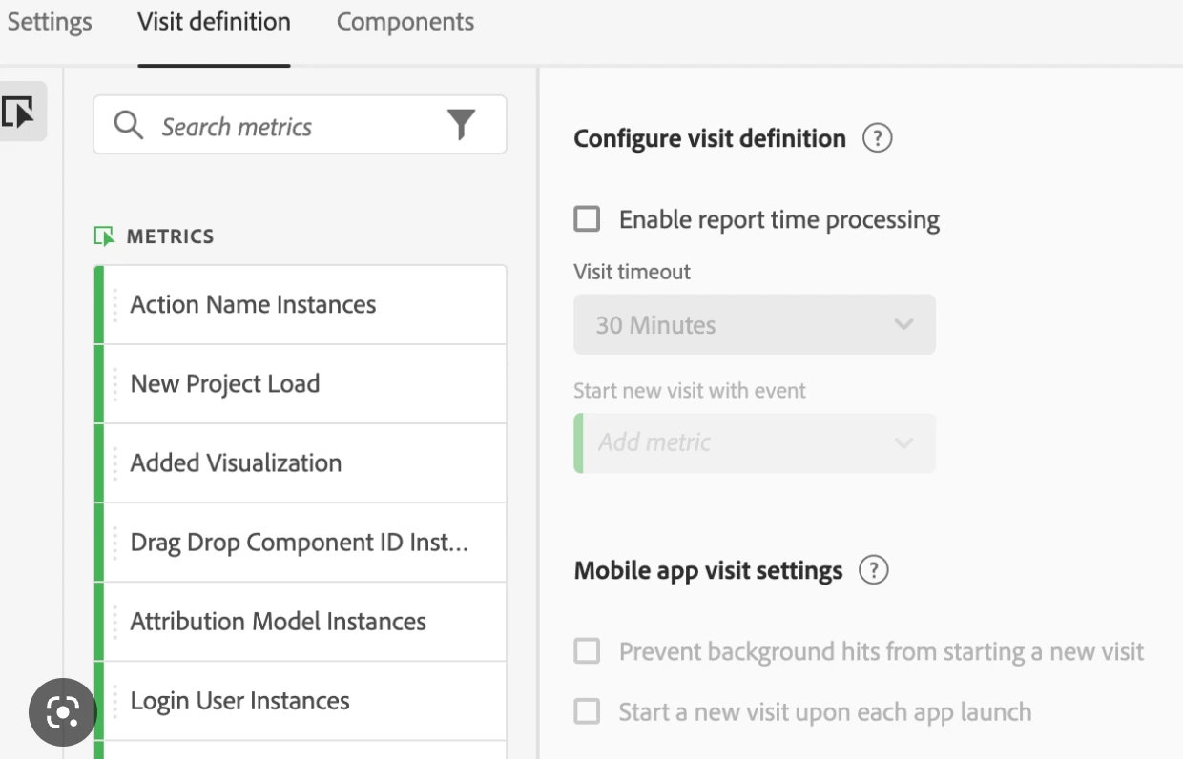The height and width of the screenshot is (759, 1183).
Task: Switch to the Settings tab
Action: (x=50, y=22)
